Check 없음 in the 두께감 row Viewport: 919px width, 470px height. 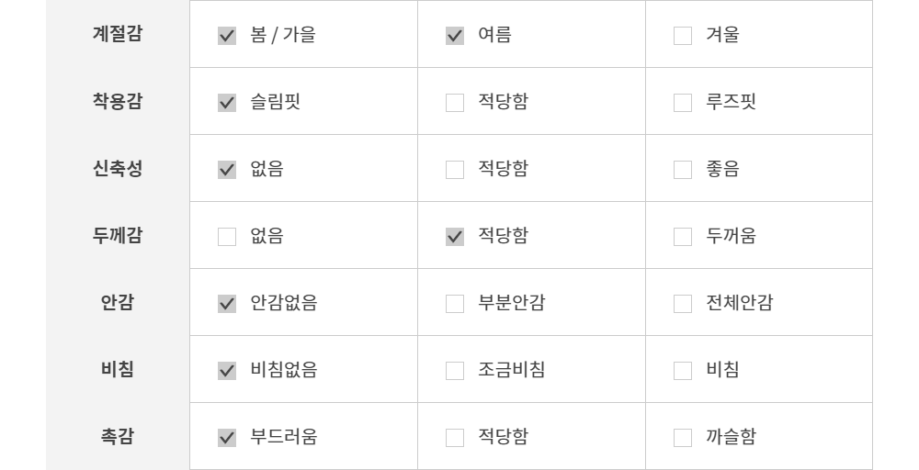click(x=227, y=237)
